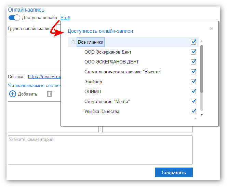Select Стоматологическая клиника "Высота" tree item
The image size is (227, 187).
tap(122, 72)
